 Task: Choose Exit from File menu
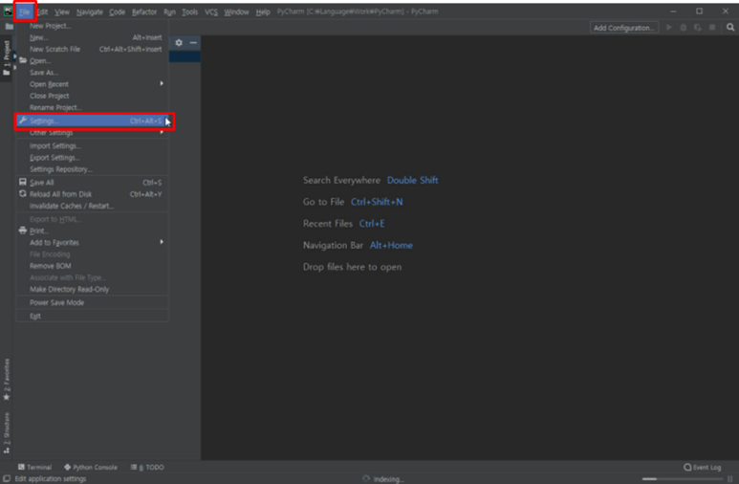pos(93,316)
